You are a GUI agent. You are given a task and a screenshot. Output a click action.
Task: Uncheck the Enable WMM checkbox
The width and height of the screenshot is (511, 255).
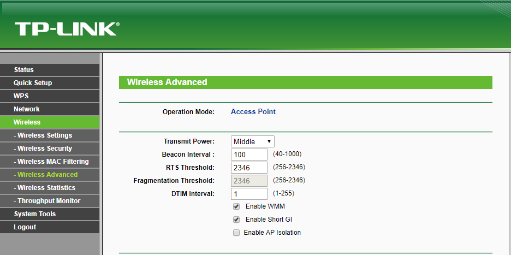(236, 206)
